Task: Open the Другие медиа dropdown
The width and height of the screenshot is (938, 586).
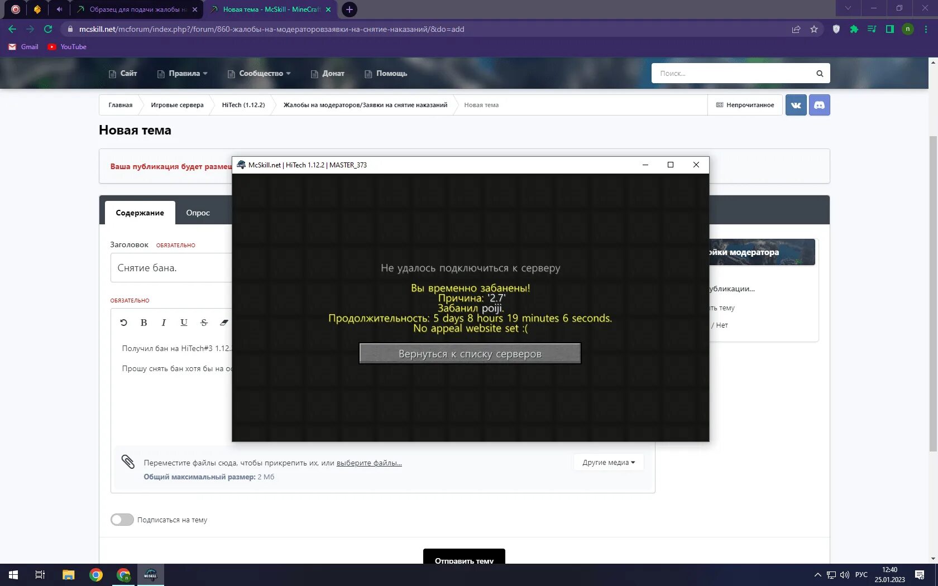Action: click(609, 463)
